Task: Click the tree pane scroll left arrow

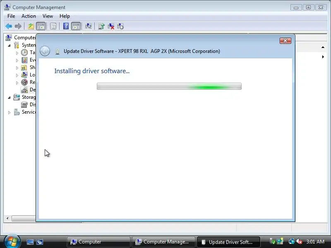Action: coord(7,218)
